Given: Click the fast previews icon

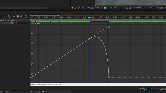Looking at the screenshot, I should pyautogui.click(x=162, y=8).
